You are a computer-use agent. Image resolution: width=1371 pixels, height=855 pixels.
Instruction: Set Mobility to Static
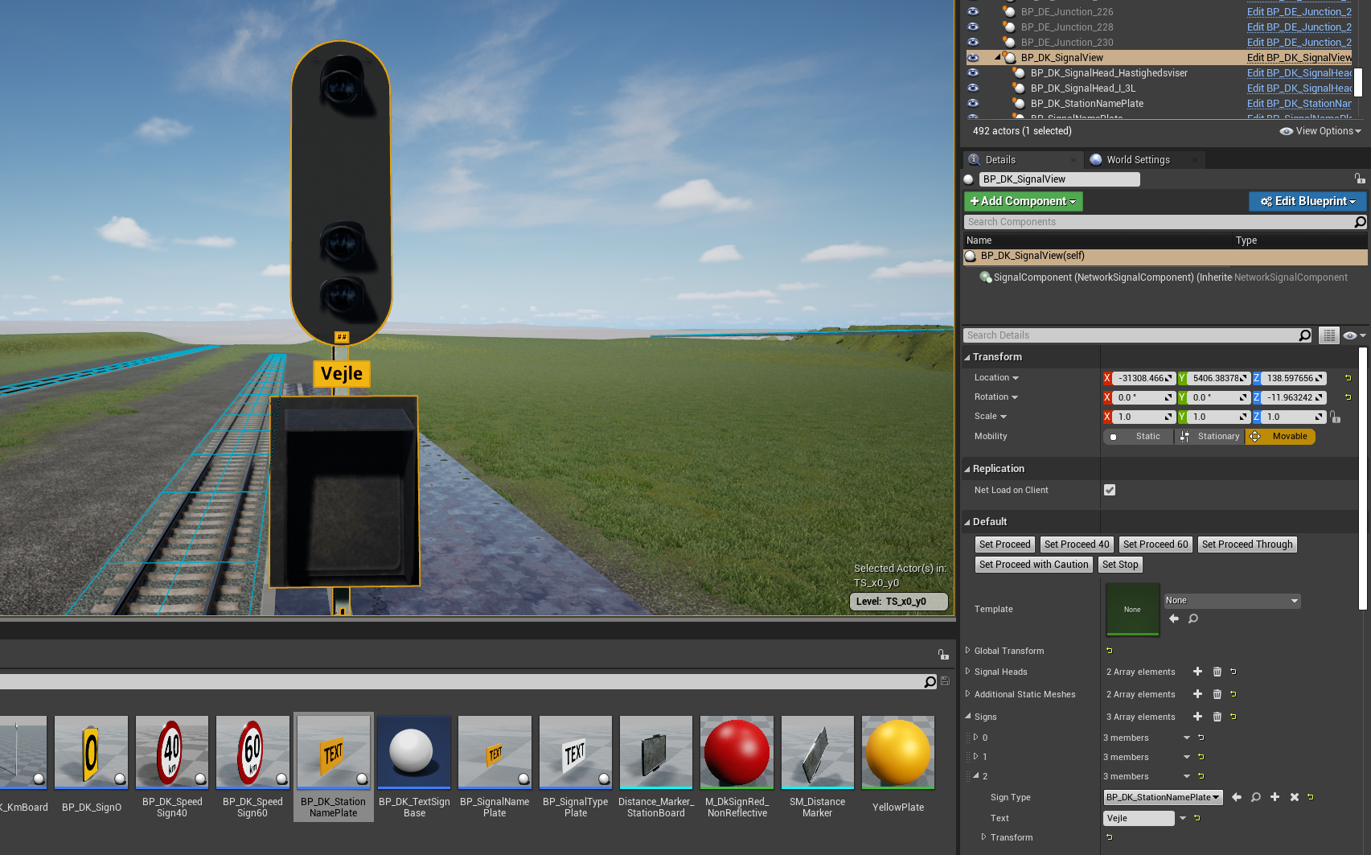point(1138,437)
